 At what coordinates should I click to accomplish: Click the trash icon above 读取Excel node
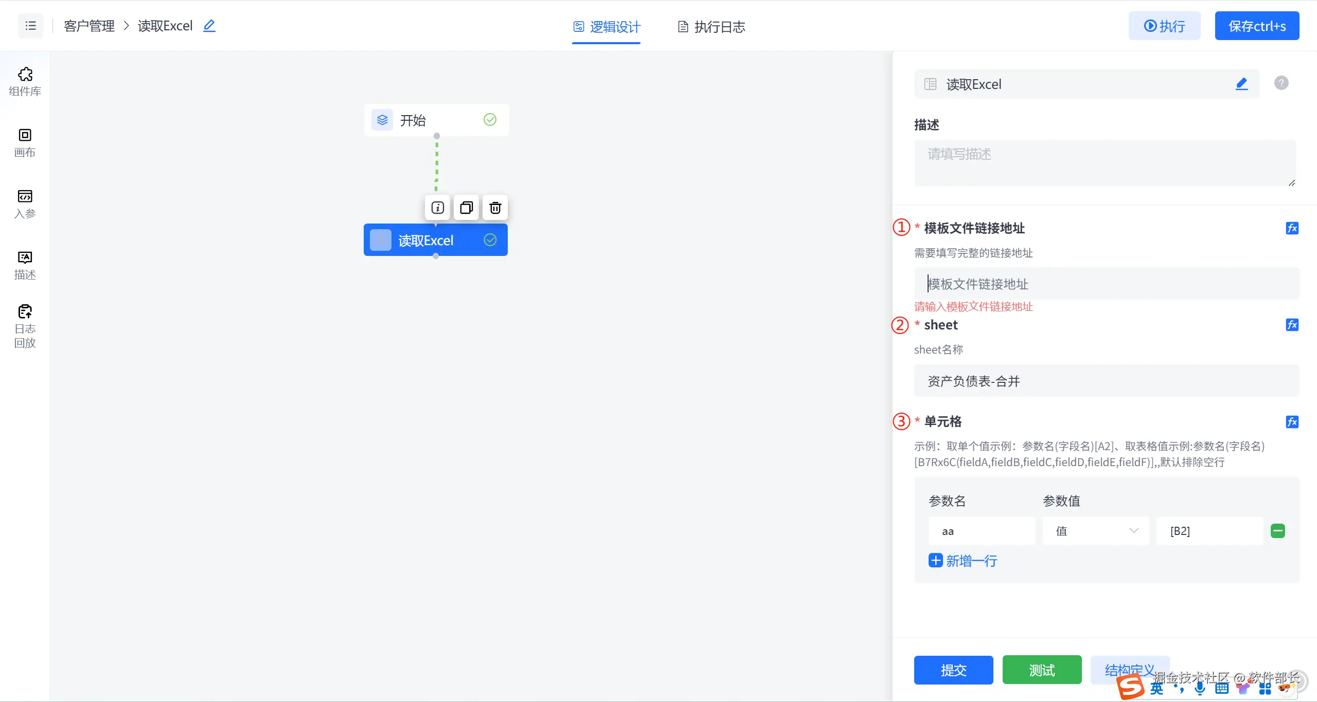pos(495,208)
